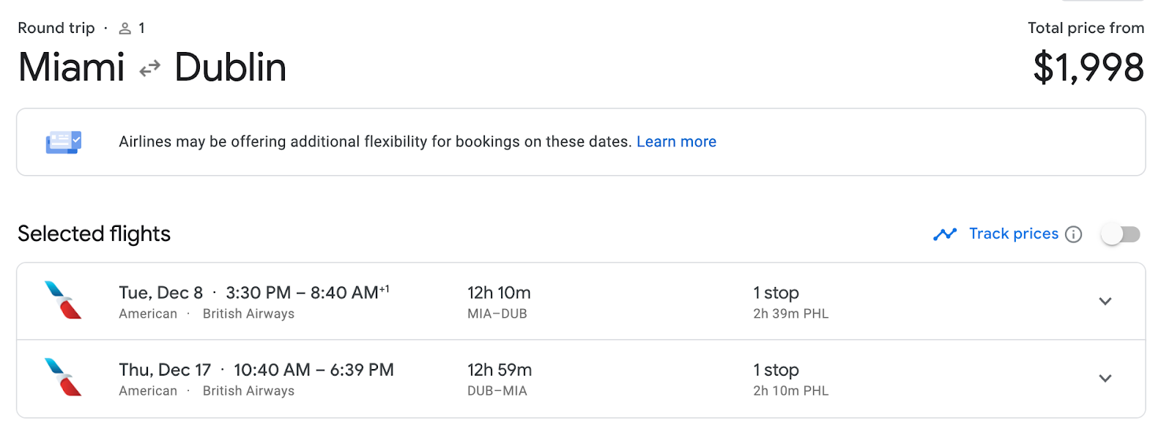Expand the Tue, Dec 8 flight details
Viewport: 1172px width, 443px height.
tap(1105, 302)
